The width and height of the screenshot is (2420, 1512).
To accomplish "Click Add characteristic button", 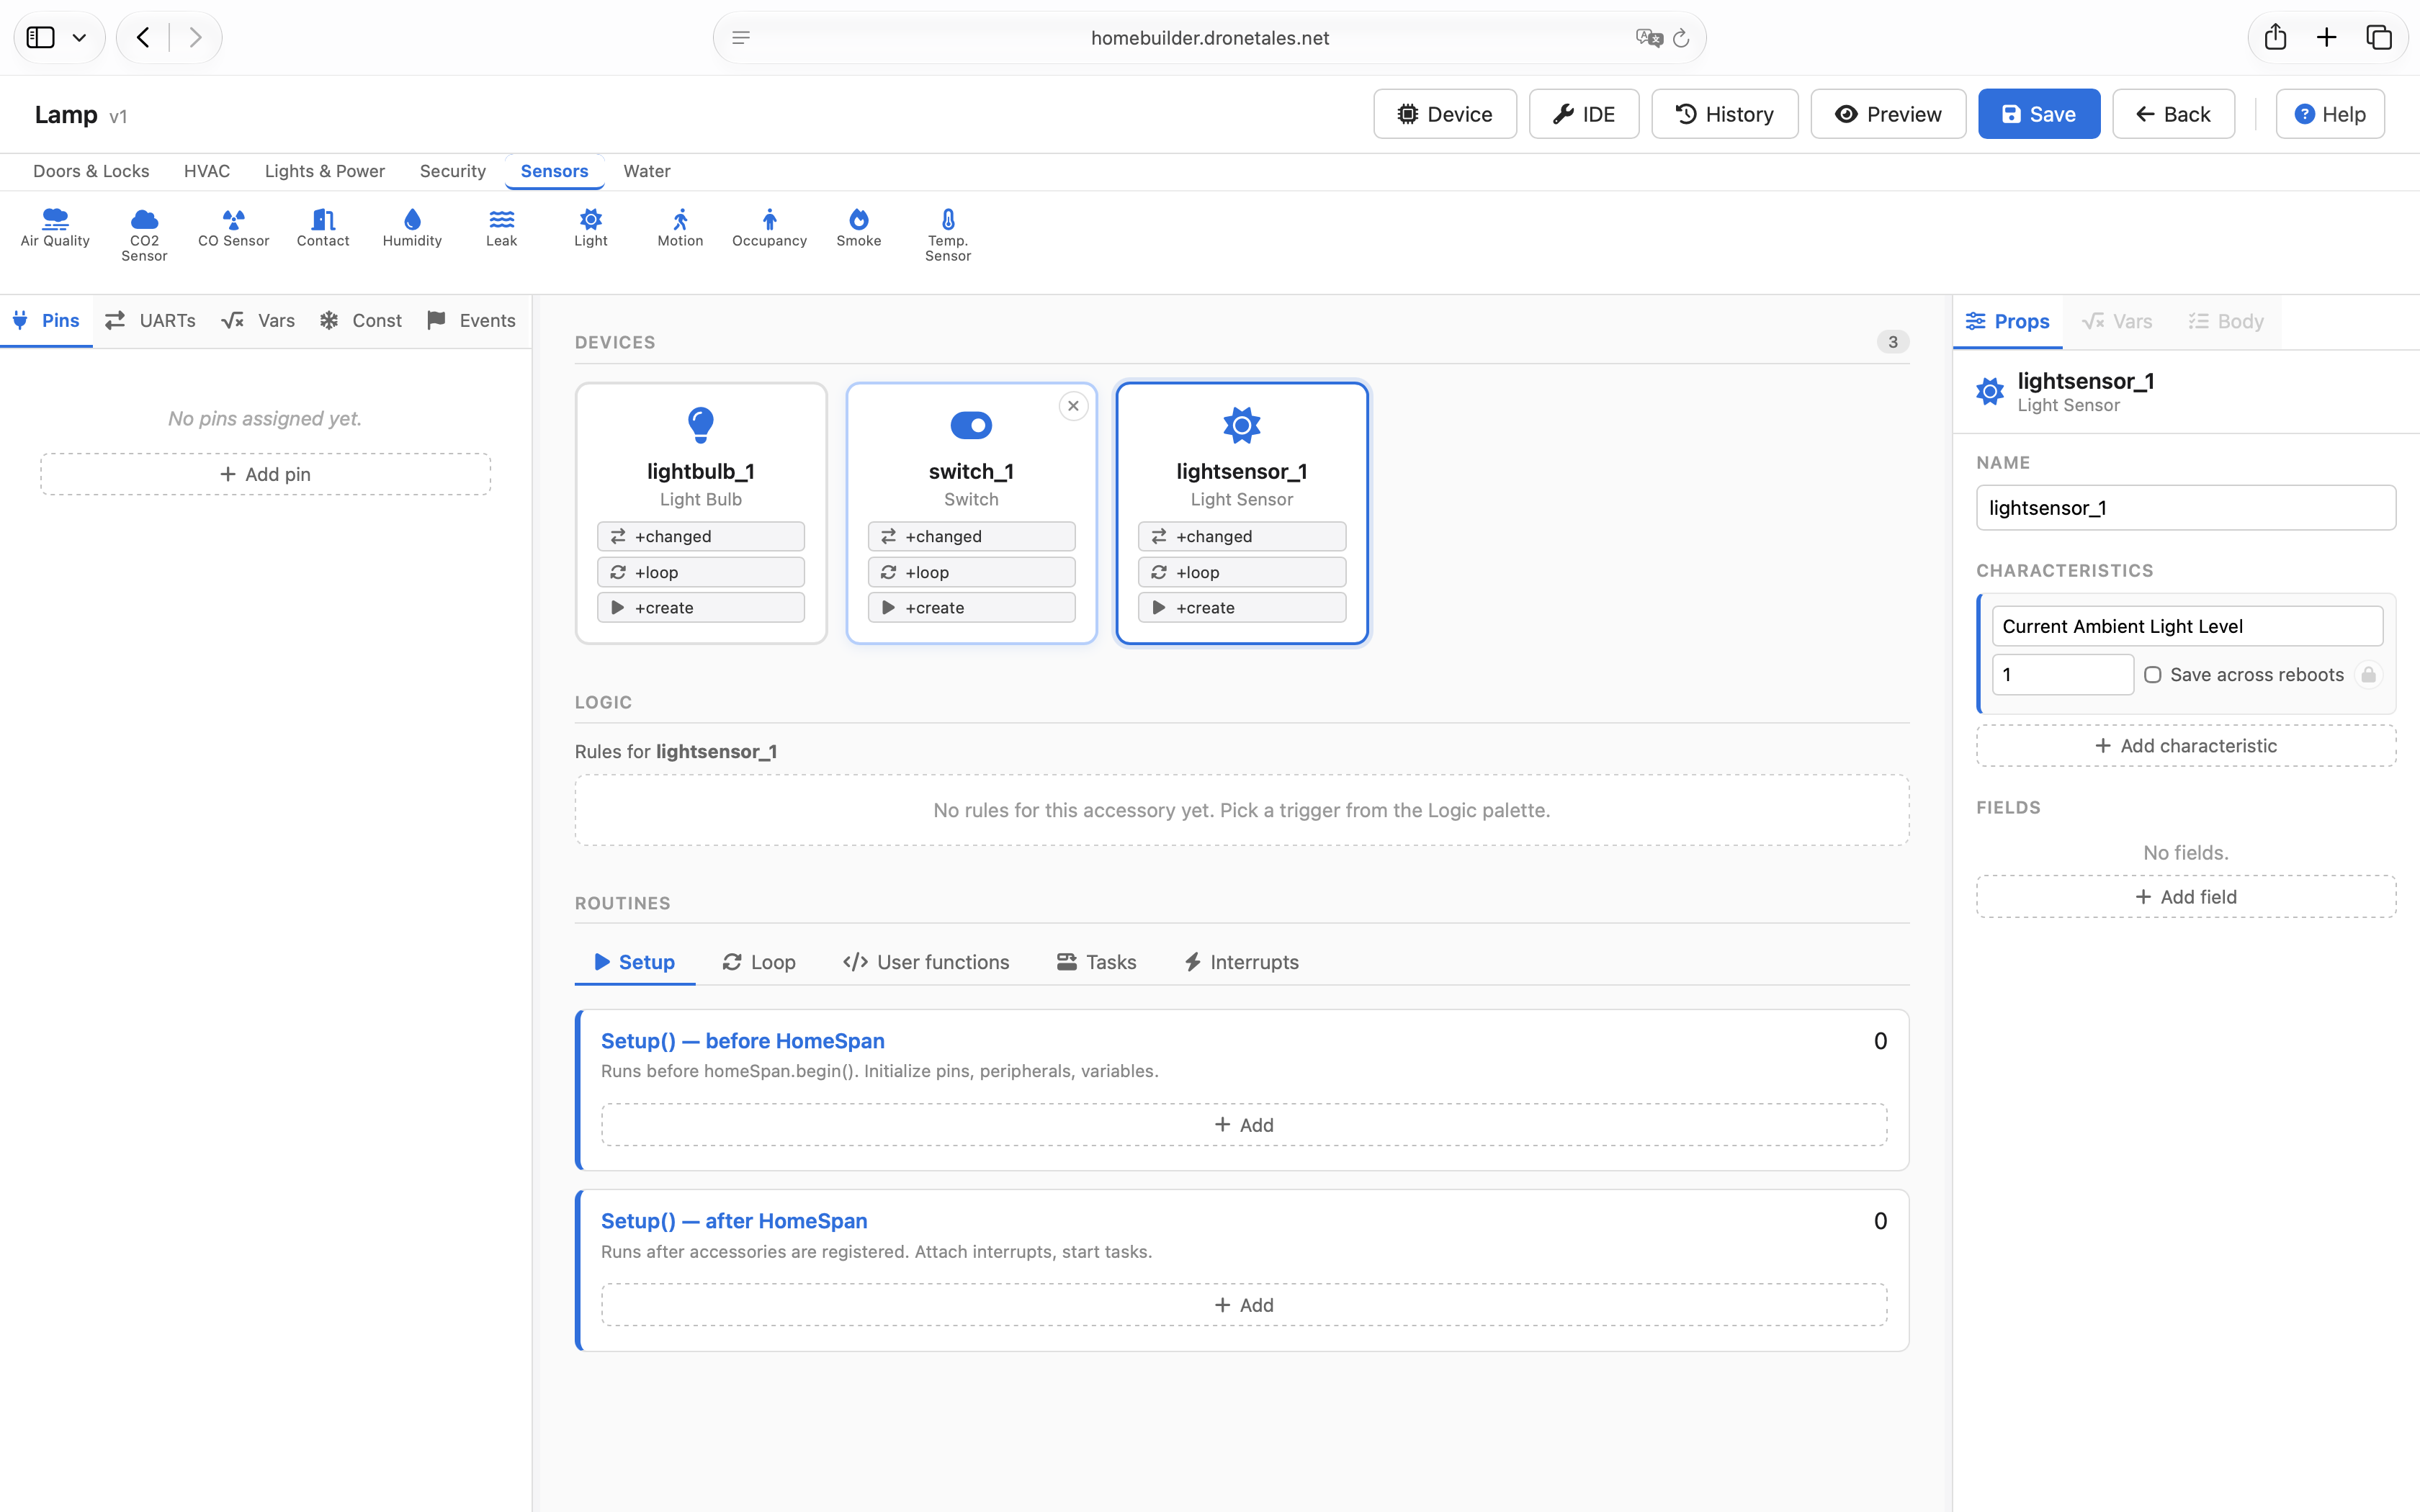I will pyautogui.click(x=2186, y=746).
